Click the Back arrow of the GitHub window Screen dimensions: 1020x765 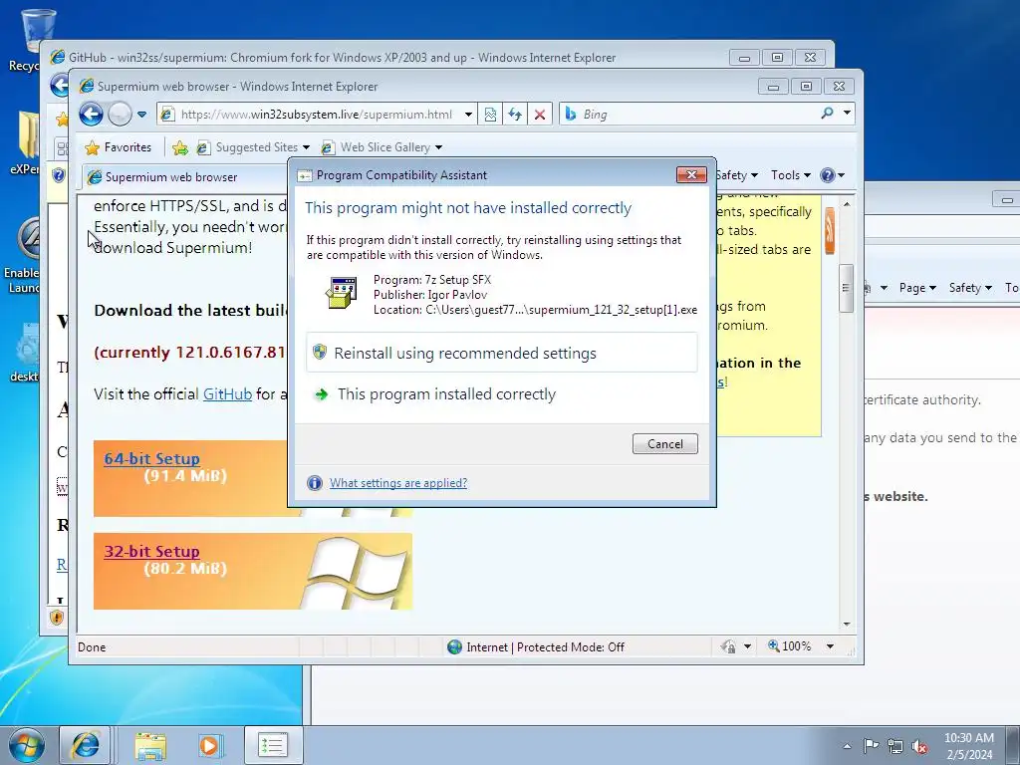click(x=60, y=85)
